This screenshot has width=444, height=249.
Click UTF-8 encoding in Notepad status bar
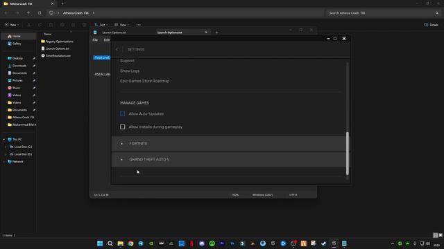pyautogui.click(x=293, y=195)
